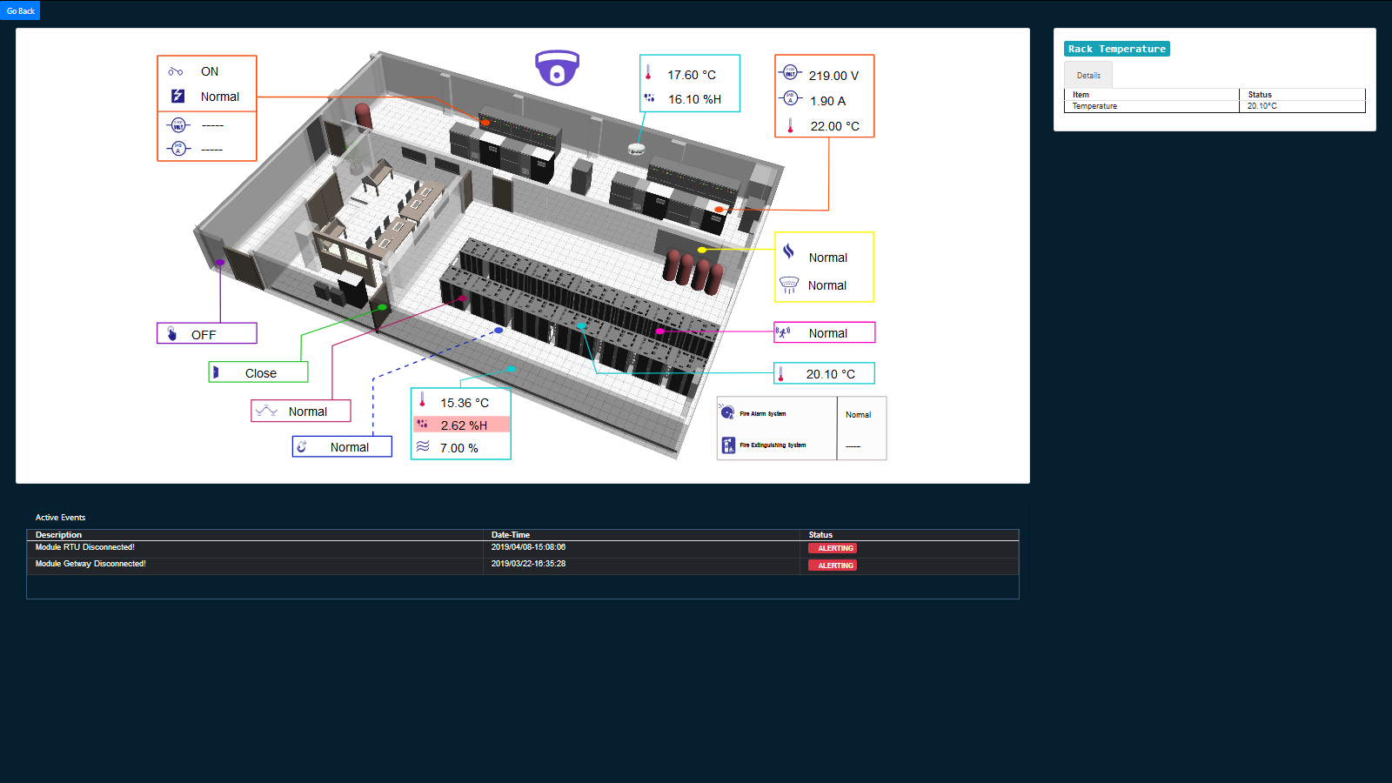Viewport: 1392px width, 783px height.
Task: Click airflow icon beside 7.00 %
Action: [423, 446]
